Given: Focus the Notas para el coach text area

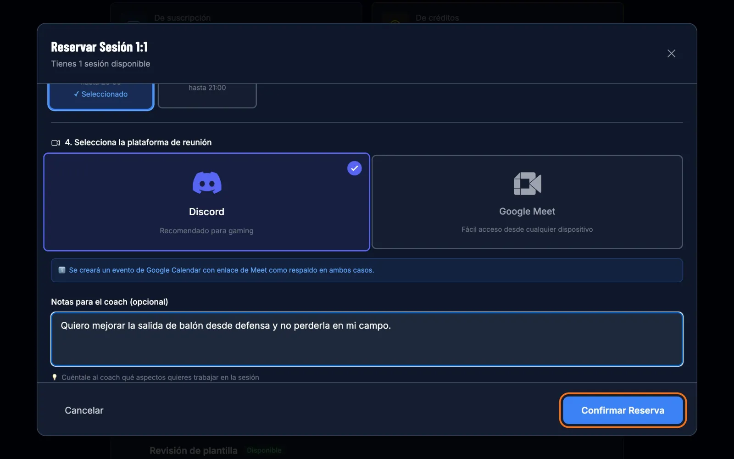Looking at the screenshot, I should [x=367, y=339].
